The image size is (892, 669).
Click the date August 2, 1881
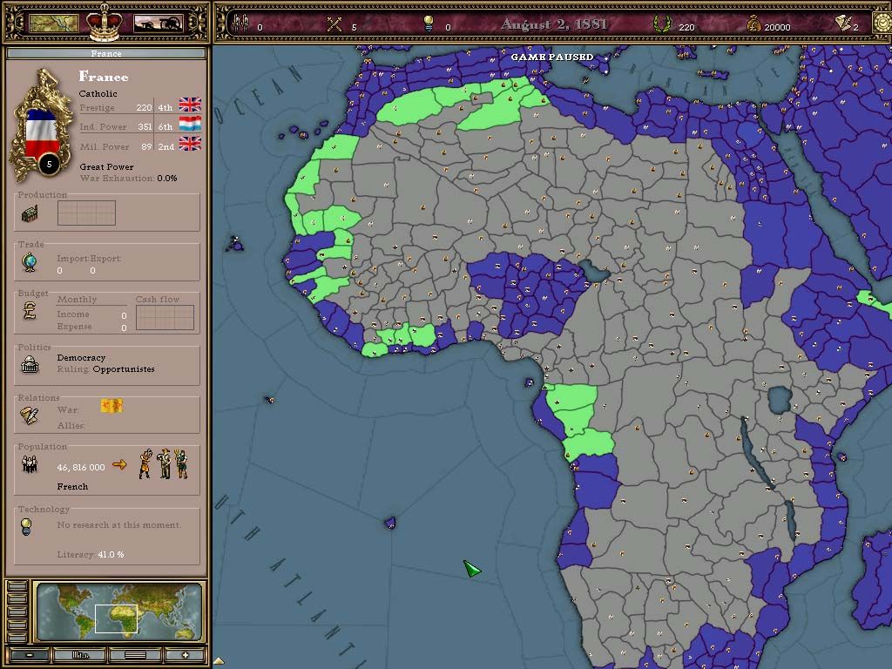click(554, 24)
